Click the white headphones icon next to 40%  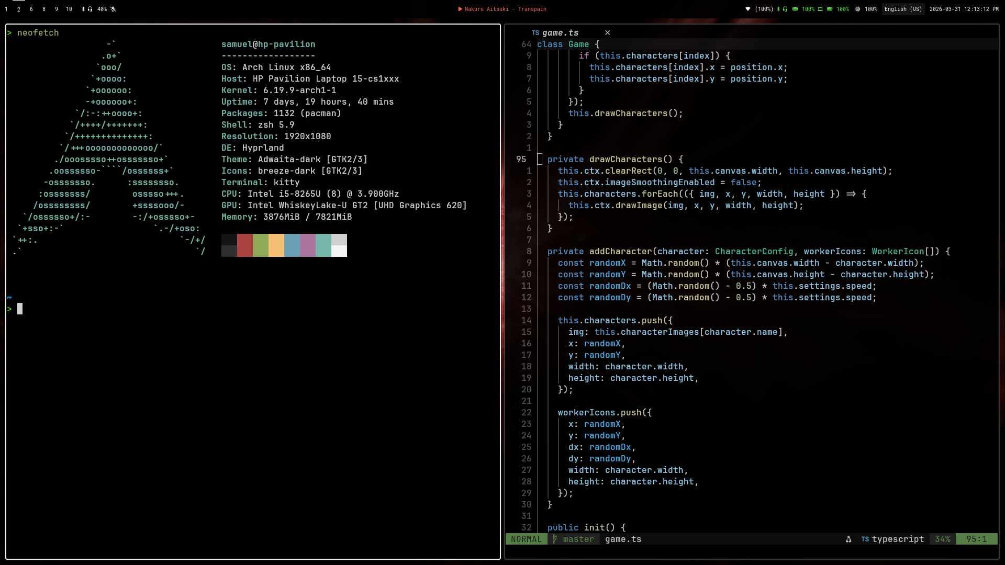tap(90, 9)
